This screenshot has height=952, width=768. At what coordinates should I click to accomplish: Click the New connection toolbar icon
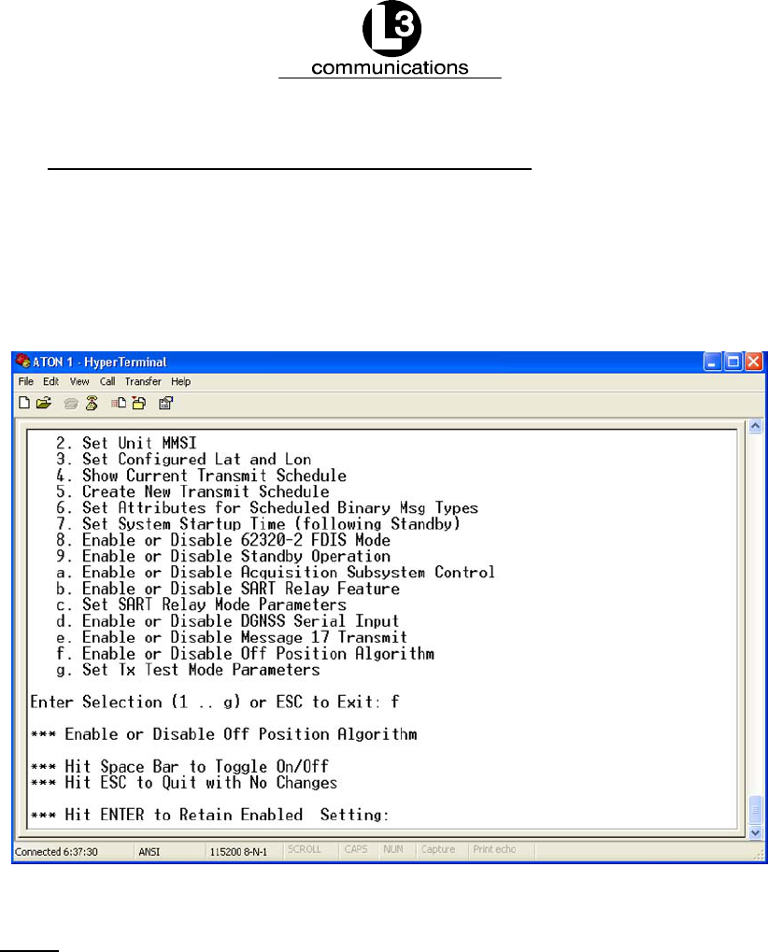(24, 404)
